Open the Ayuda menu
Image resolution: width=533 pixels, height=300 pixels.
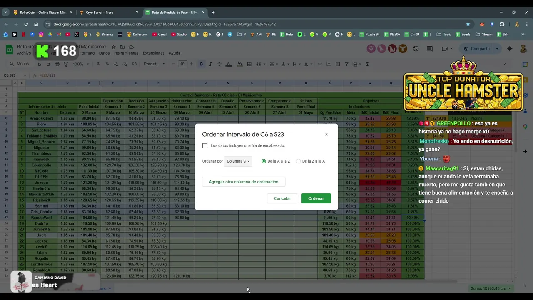(174, 53)
